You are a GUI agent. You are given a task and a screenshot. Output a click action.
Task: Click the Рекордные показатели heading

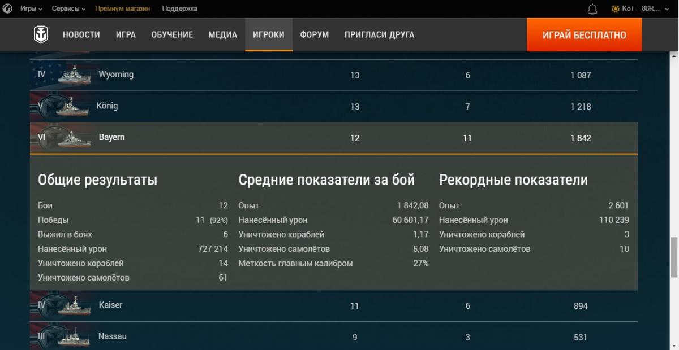(x=513, y=180)
